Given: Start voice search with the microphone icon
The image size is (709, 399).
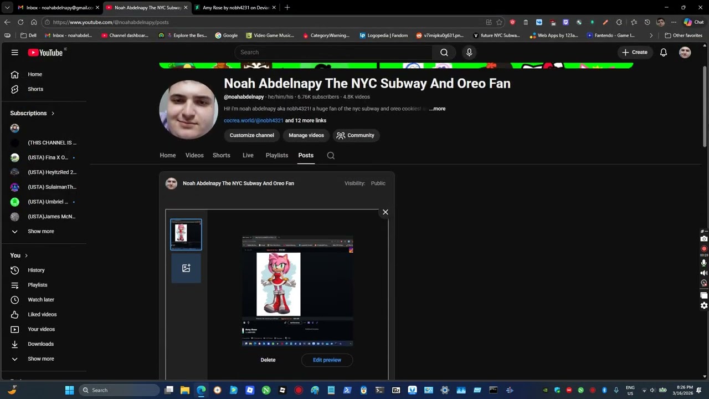Looking at the screenshot, I should 469,52.
